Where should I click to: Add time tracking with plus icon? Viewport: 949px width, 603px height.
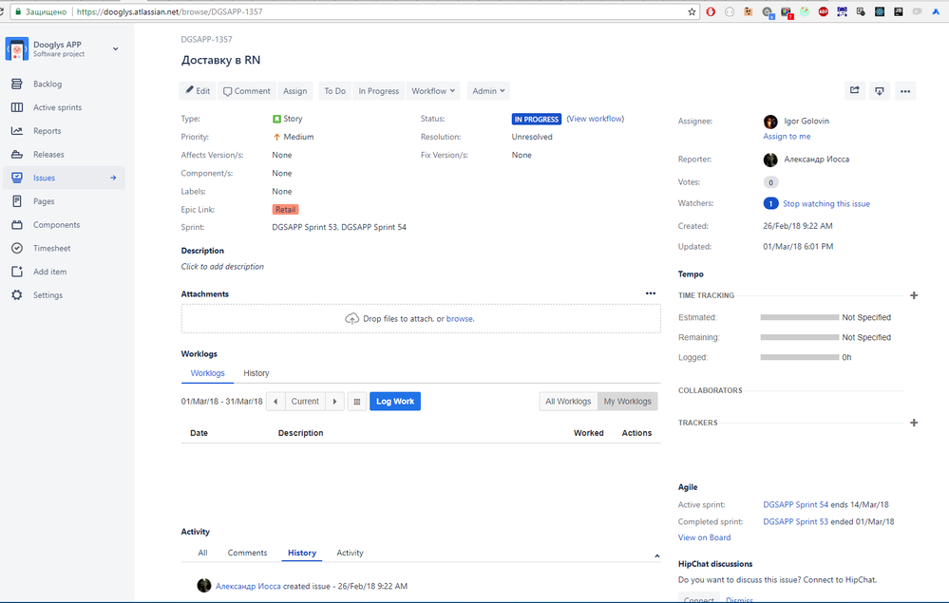click(914, 295)
